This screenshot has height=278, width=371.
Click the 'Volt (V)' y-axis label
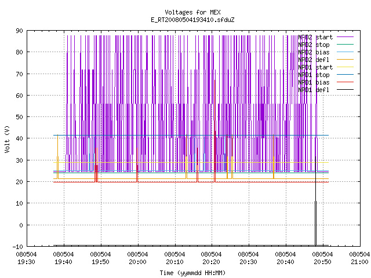[x=8, y=139]
